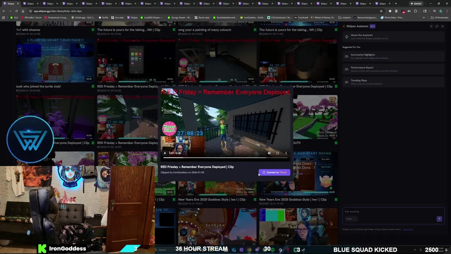Viewport: 451px width, 254px height.
Task: Open the Chrome extensions puzzle icon
Action: coord(415,11)
